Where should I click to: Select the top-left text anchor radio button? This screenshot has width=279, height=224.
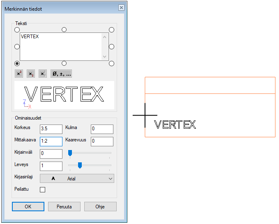click(x=17, y=30)
